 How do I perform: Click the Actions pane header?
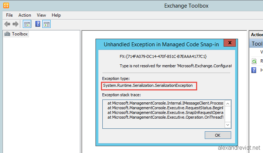(256, 35)
